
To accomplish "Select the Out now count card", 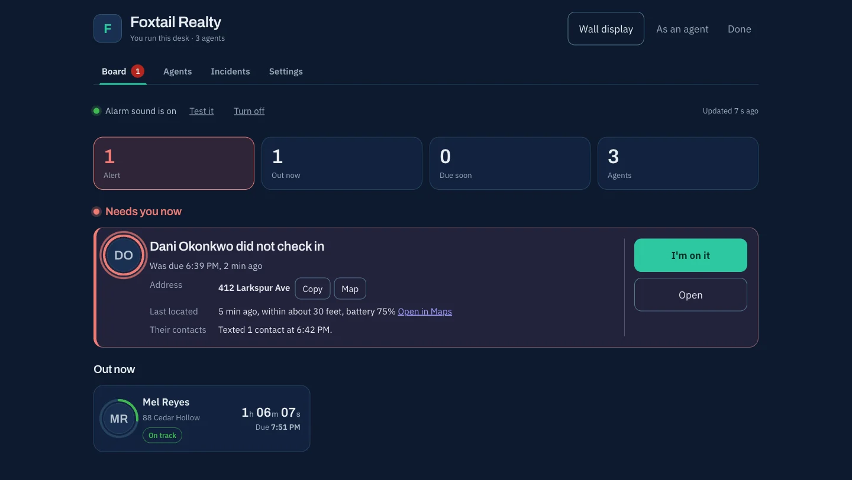I will [342, 163].
